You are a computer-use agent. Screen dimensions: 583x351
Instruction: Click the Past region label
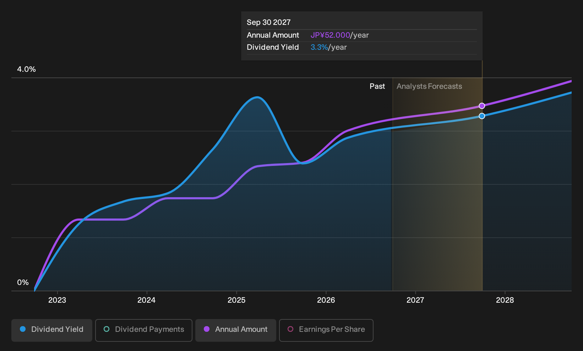coord(377,86)
